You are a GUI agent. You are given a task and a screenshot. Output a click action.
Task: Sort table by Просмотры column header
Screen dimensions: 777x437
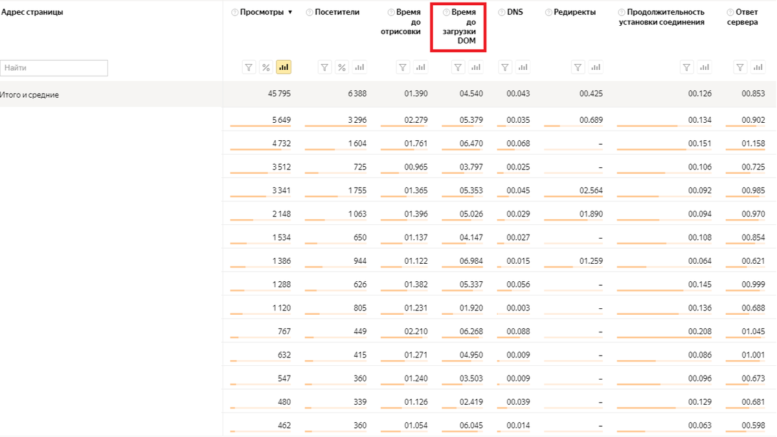(x=262, y=12)
